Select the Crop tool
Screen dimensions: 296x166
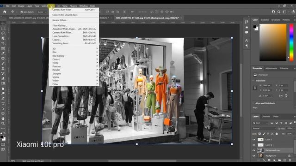pos(3,43)
